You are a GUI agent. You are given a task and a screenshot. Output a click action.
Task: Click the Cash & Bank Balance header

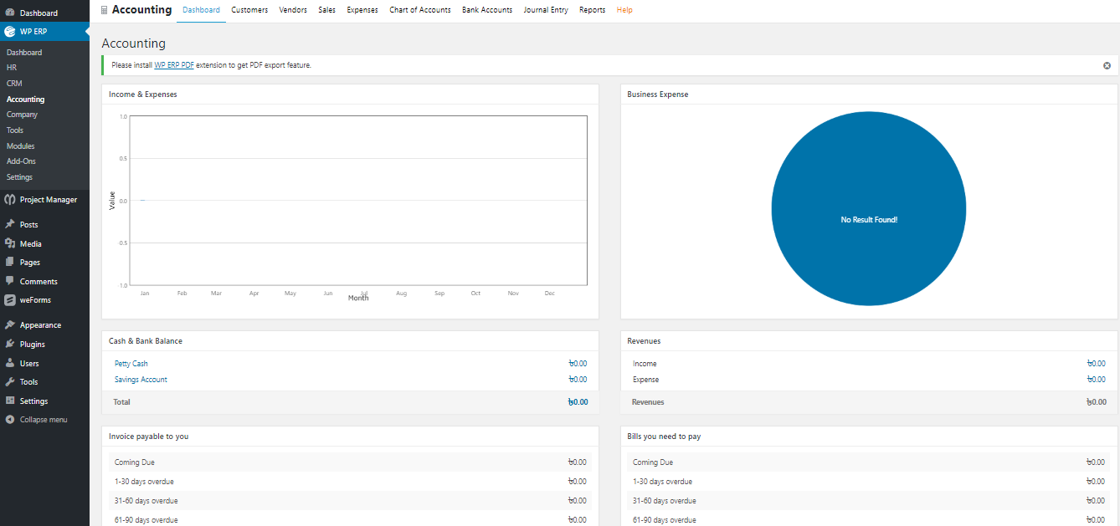(x=350, y=341)
